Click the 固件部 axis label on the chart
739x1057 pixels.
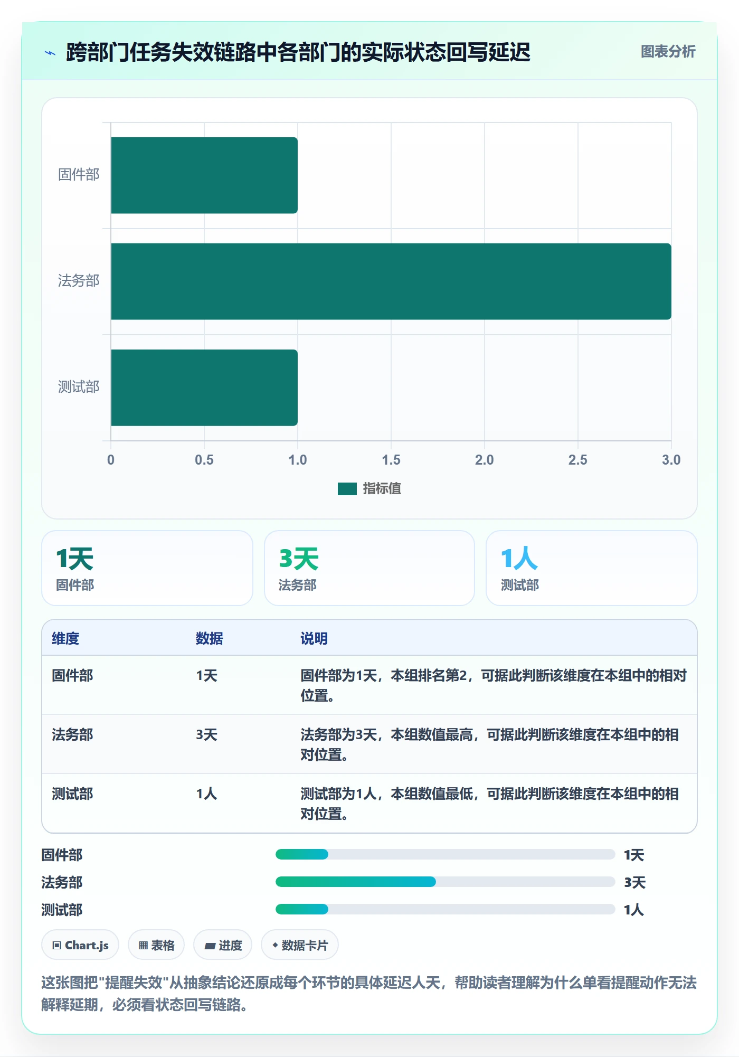tap(79, 175)
